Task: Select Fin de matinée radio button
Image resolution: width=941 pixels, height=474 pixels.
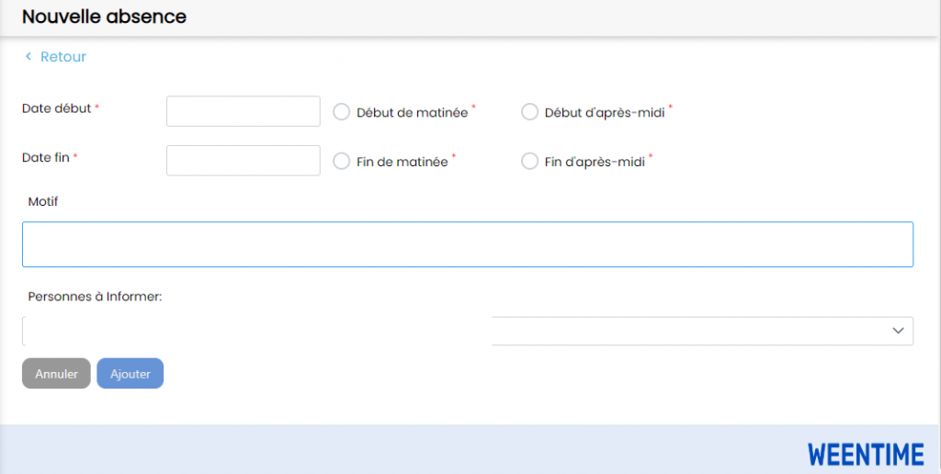Action: tap(342, 162)
